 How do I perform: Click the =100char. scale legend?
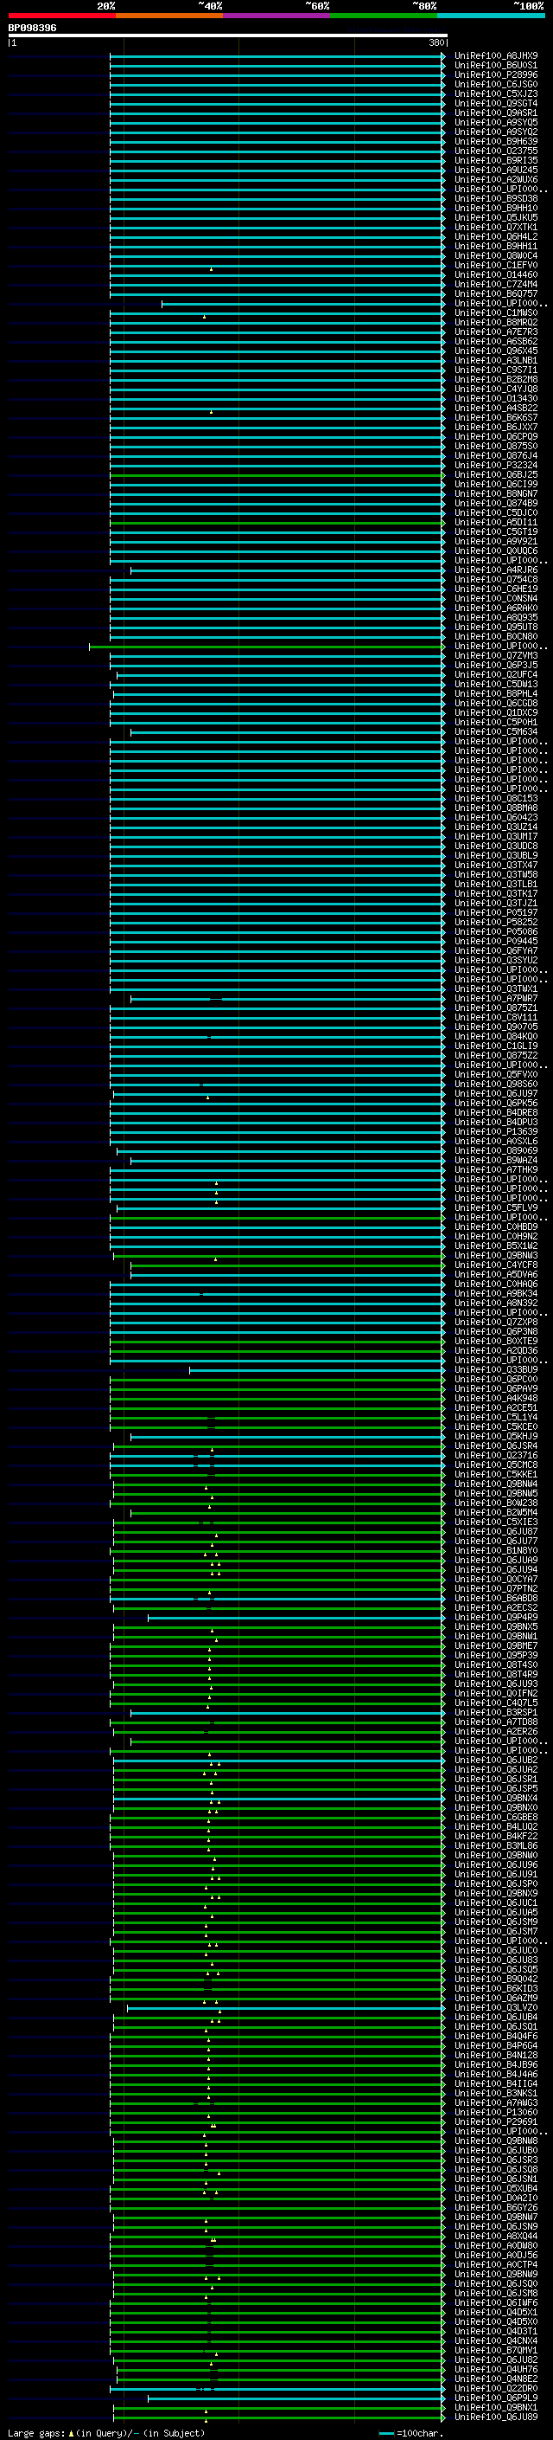coord(411,2432)
